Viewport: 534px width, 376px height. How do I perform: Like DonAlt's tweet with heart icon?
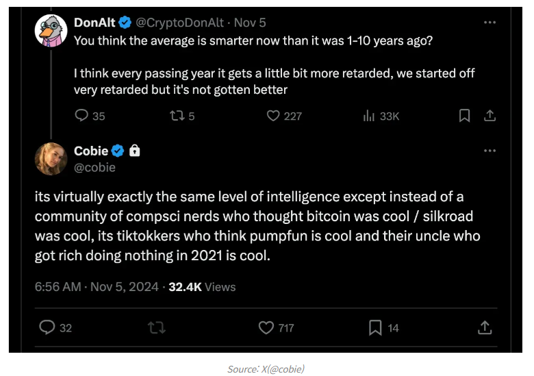[273, 116]
